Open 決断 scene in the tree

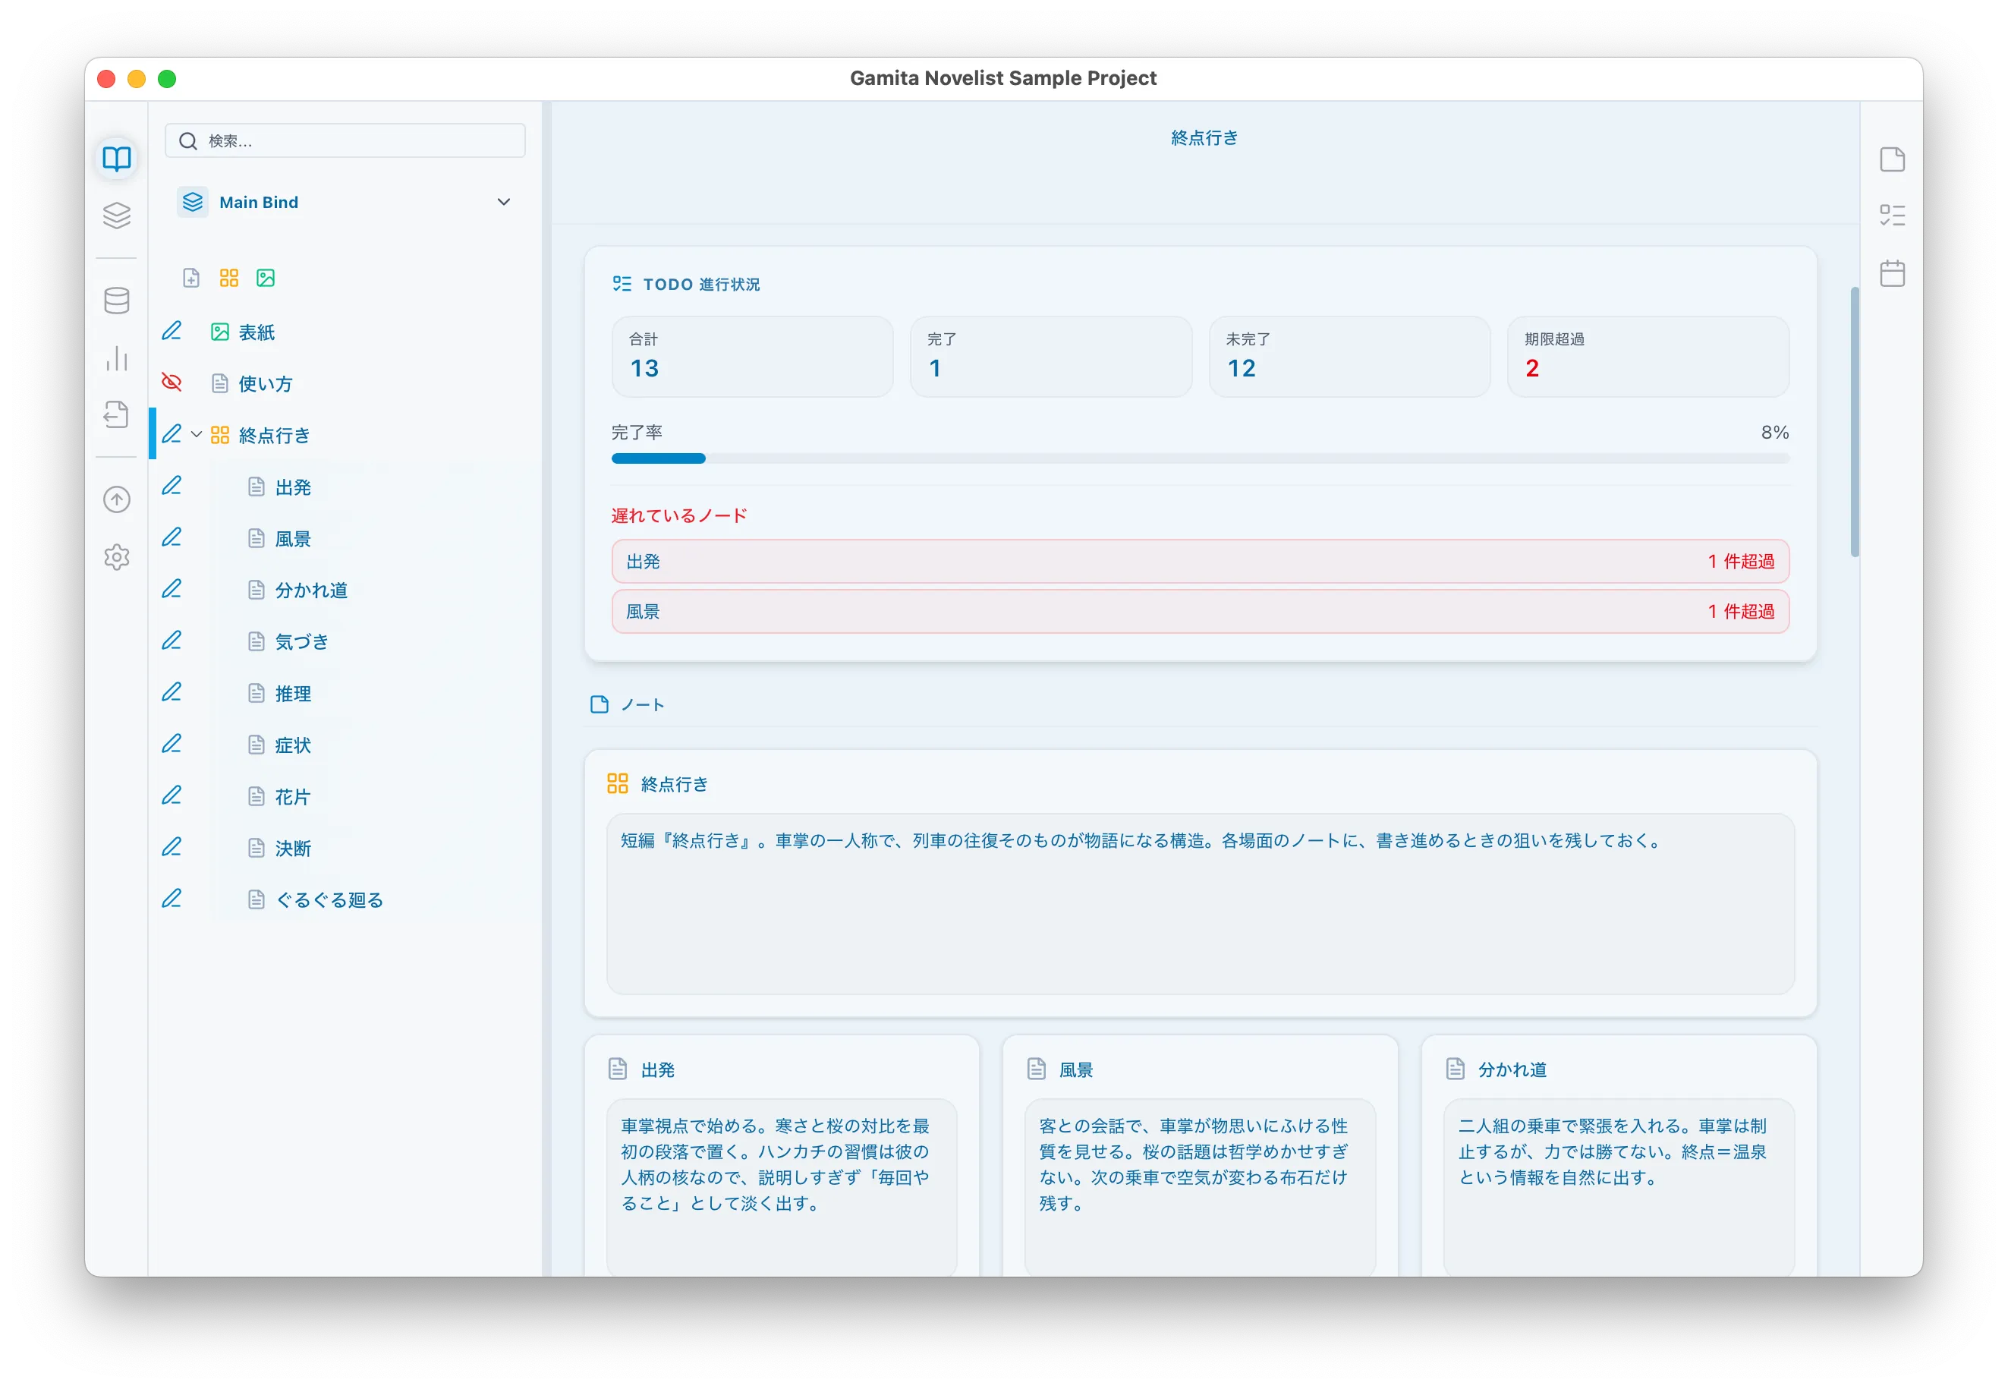click(292, 848)
